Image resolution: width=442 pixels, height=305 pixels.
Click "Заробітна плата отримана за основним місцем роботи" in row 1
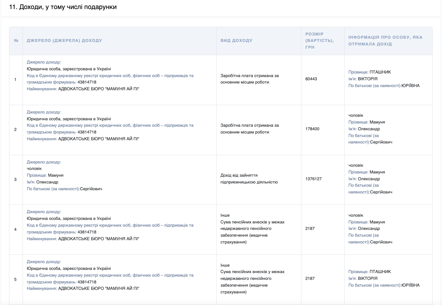click(250, 79)
